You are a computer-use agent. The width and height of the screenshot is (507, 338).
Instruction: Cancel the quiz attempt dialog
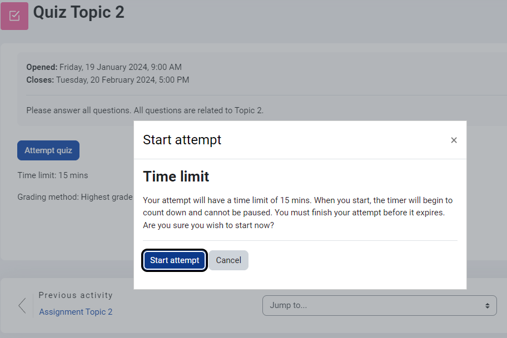pos(228,260)
